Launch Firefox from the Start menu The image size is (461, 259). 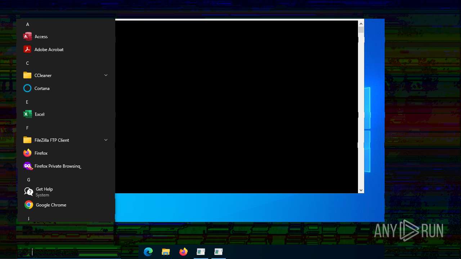coord(66,153)
